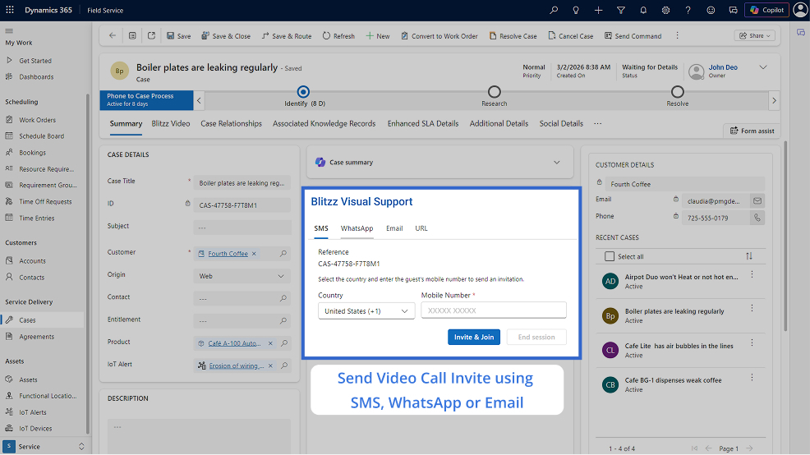The width and height of the screenshot is (810, 455).
Task: Open options for Cafe Lite recent case
Action: point(752,343)
